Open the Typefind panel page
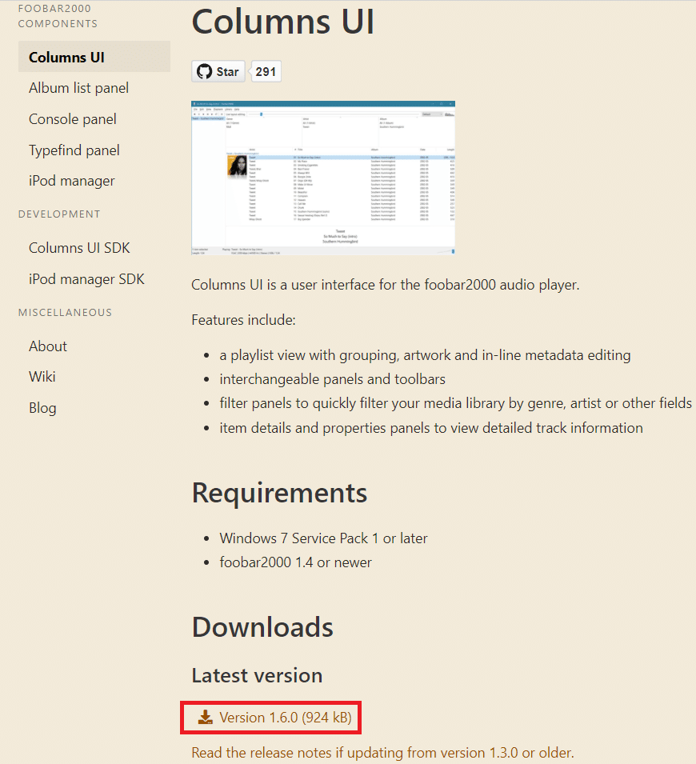 (x=74, y=150)
